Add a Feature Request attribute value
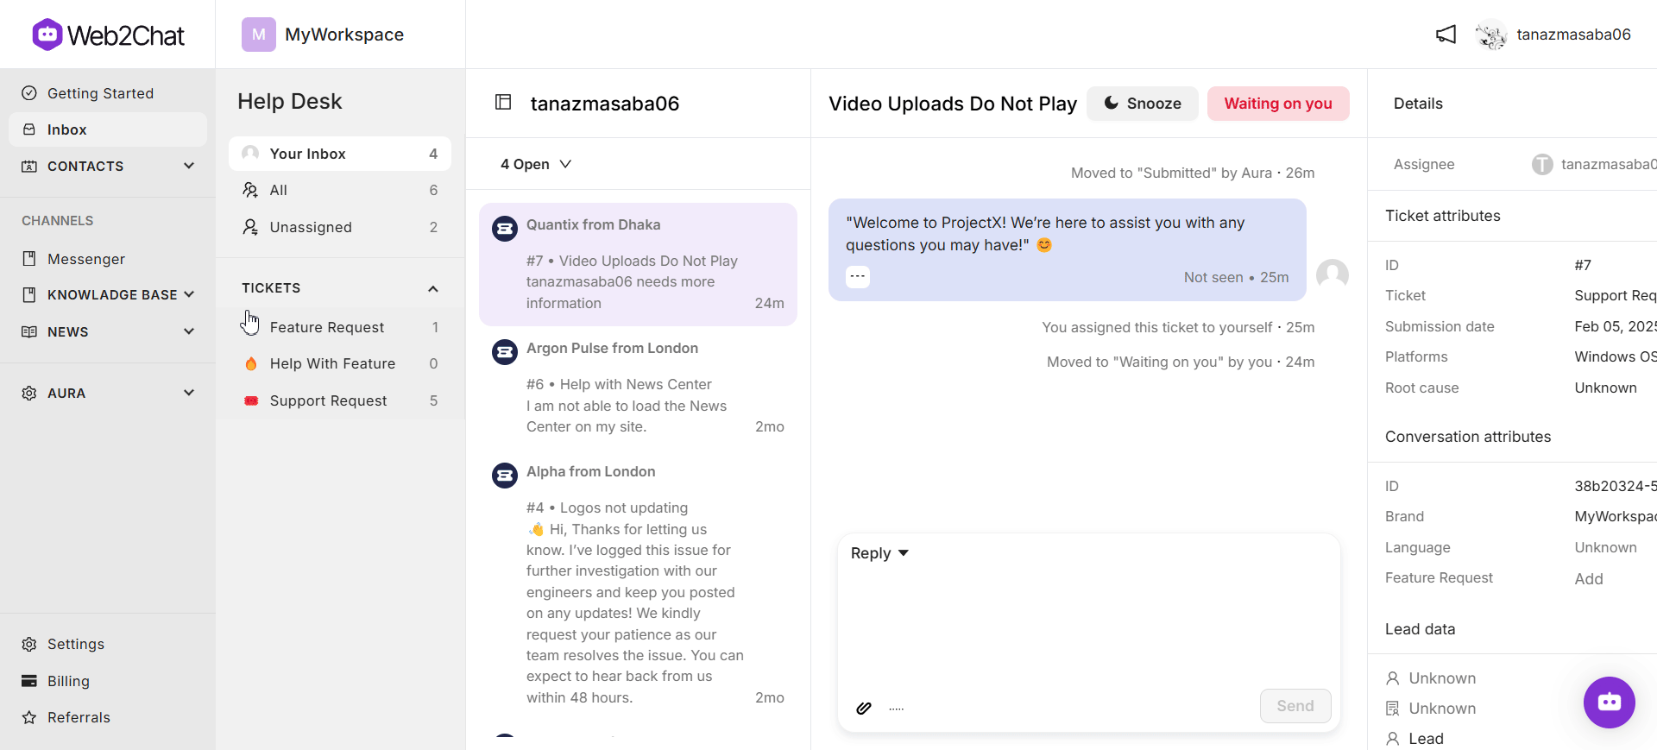The image size is (1657, 750). tap(1588, 579)
